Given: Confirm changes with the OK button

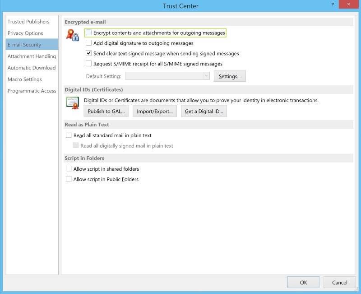Looking at the screenshot, I should pos(303,282).
